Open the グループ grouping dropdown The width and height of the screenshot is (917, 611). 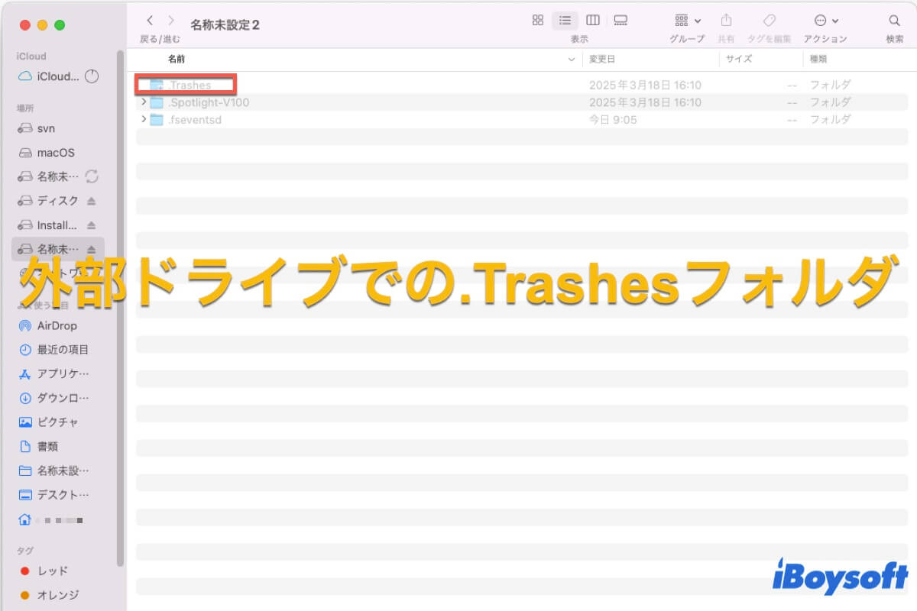tap(687, 21)
